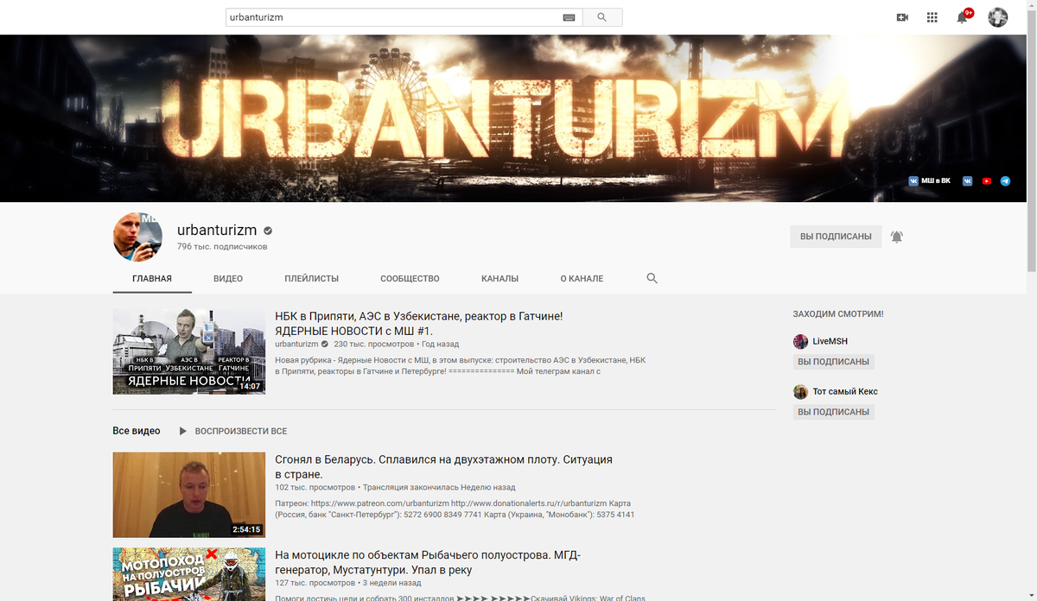Start a search with the magnifier icon

(x=602, y=16)
